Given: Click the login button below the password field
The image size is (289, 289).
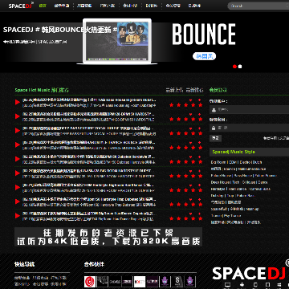Looking at the screenshot, I should [215, 138].
